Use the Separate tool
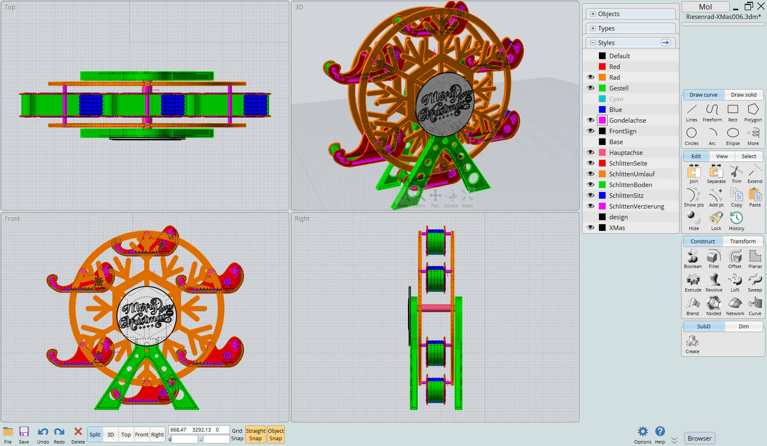The width and height of the screenshot is (767, 446). pyautogui.click(x=716, y=174)
